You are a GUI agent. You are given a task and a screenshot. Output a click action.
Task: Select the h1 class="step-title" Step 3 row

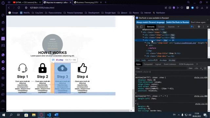[163, 53]
